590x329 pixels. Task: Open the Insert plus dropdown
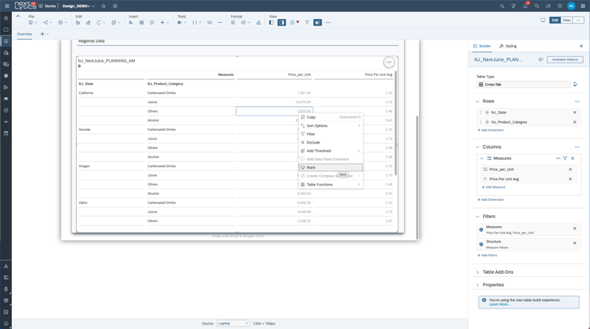[x=164, y=23]
